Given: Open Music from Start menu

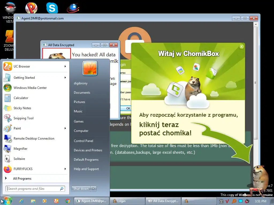Looking at the screenshot, I should pyautogui.click(x=78, y=111).
